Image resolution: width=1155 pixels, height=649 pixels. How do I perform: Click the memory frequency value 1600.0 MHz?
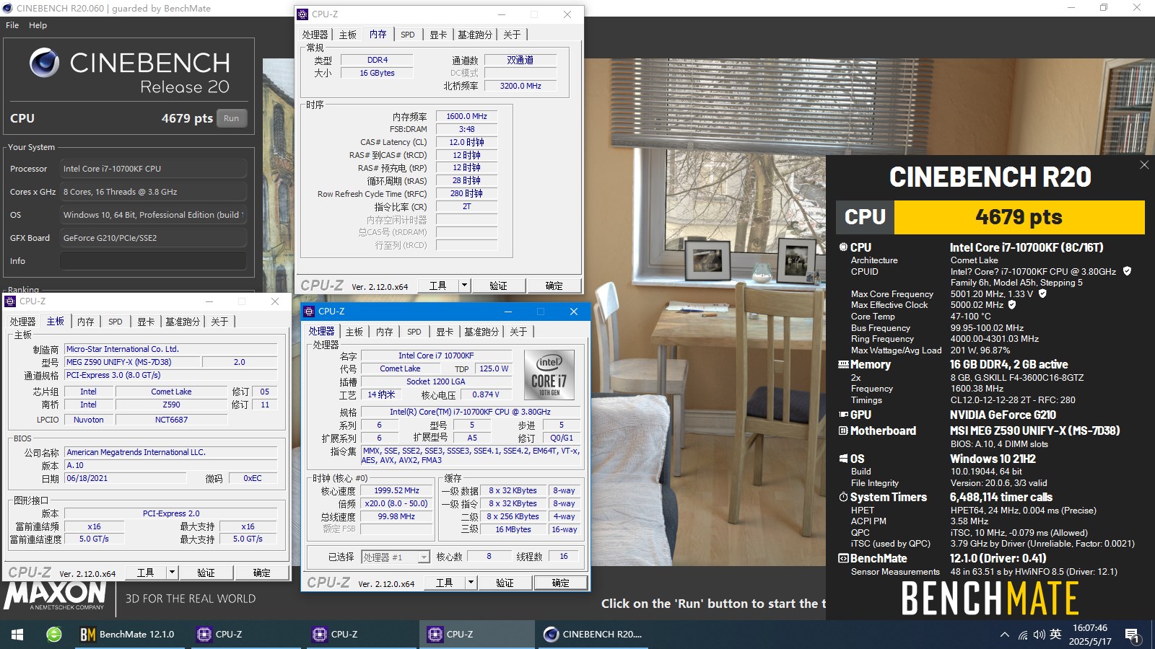pyautogui.click(x=466, y=116)
